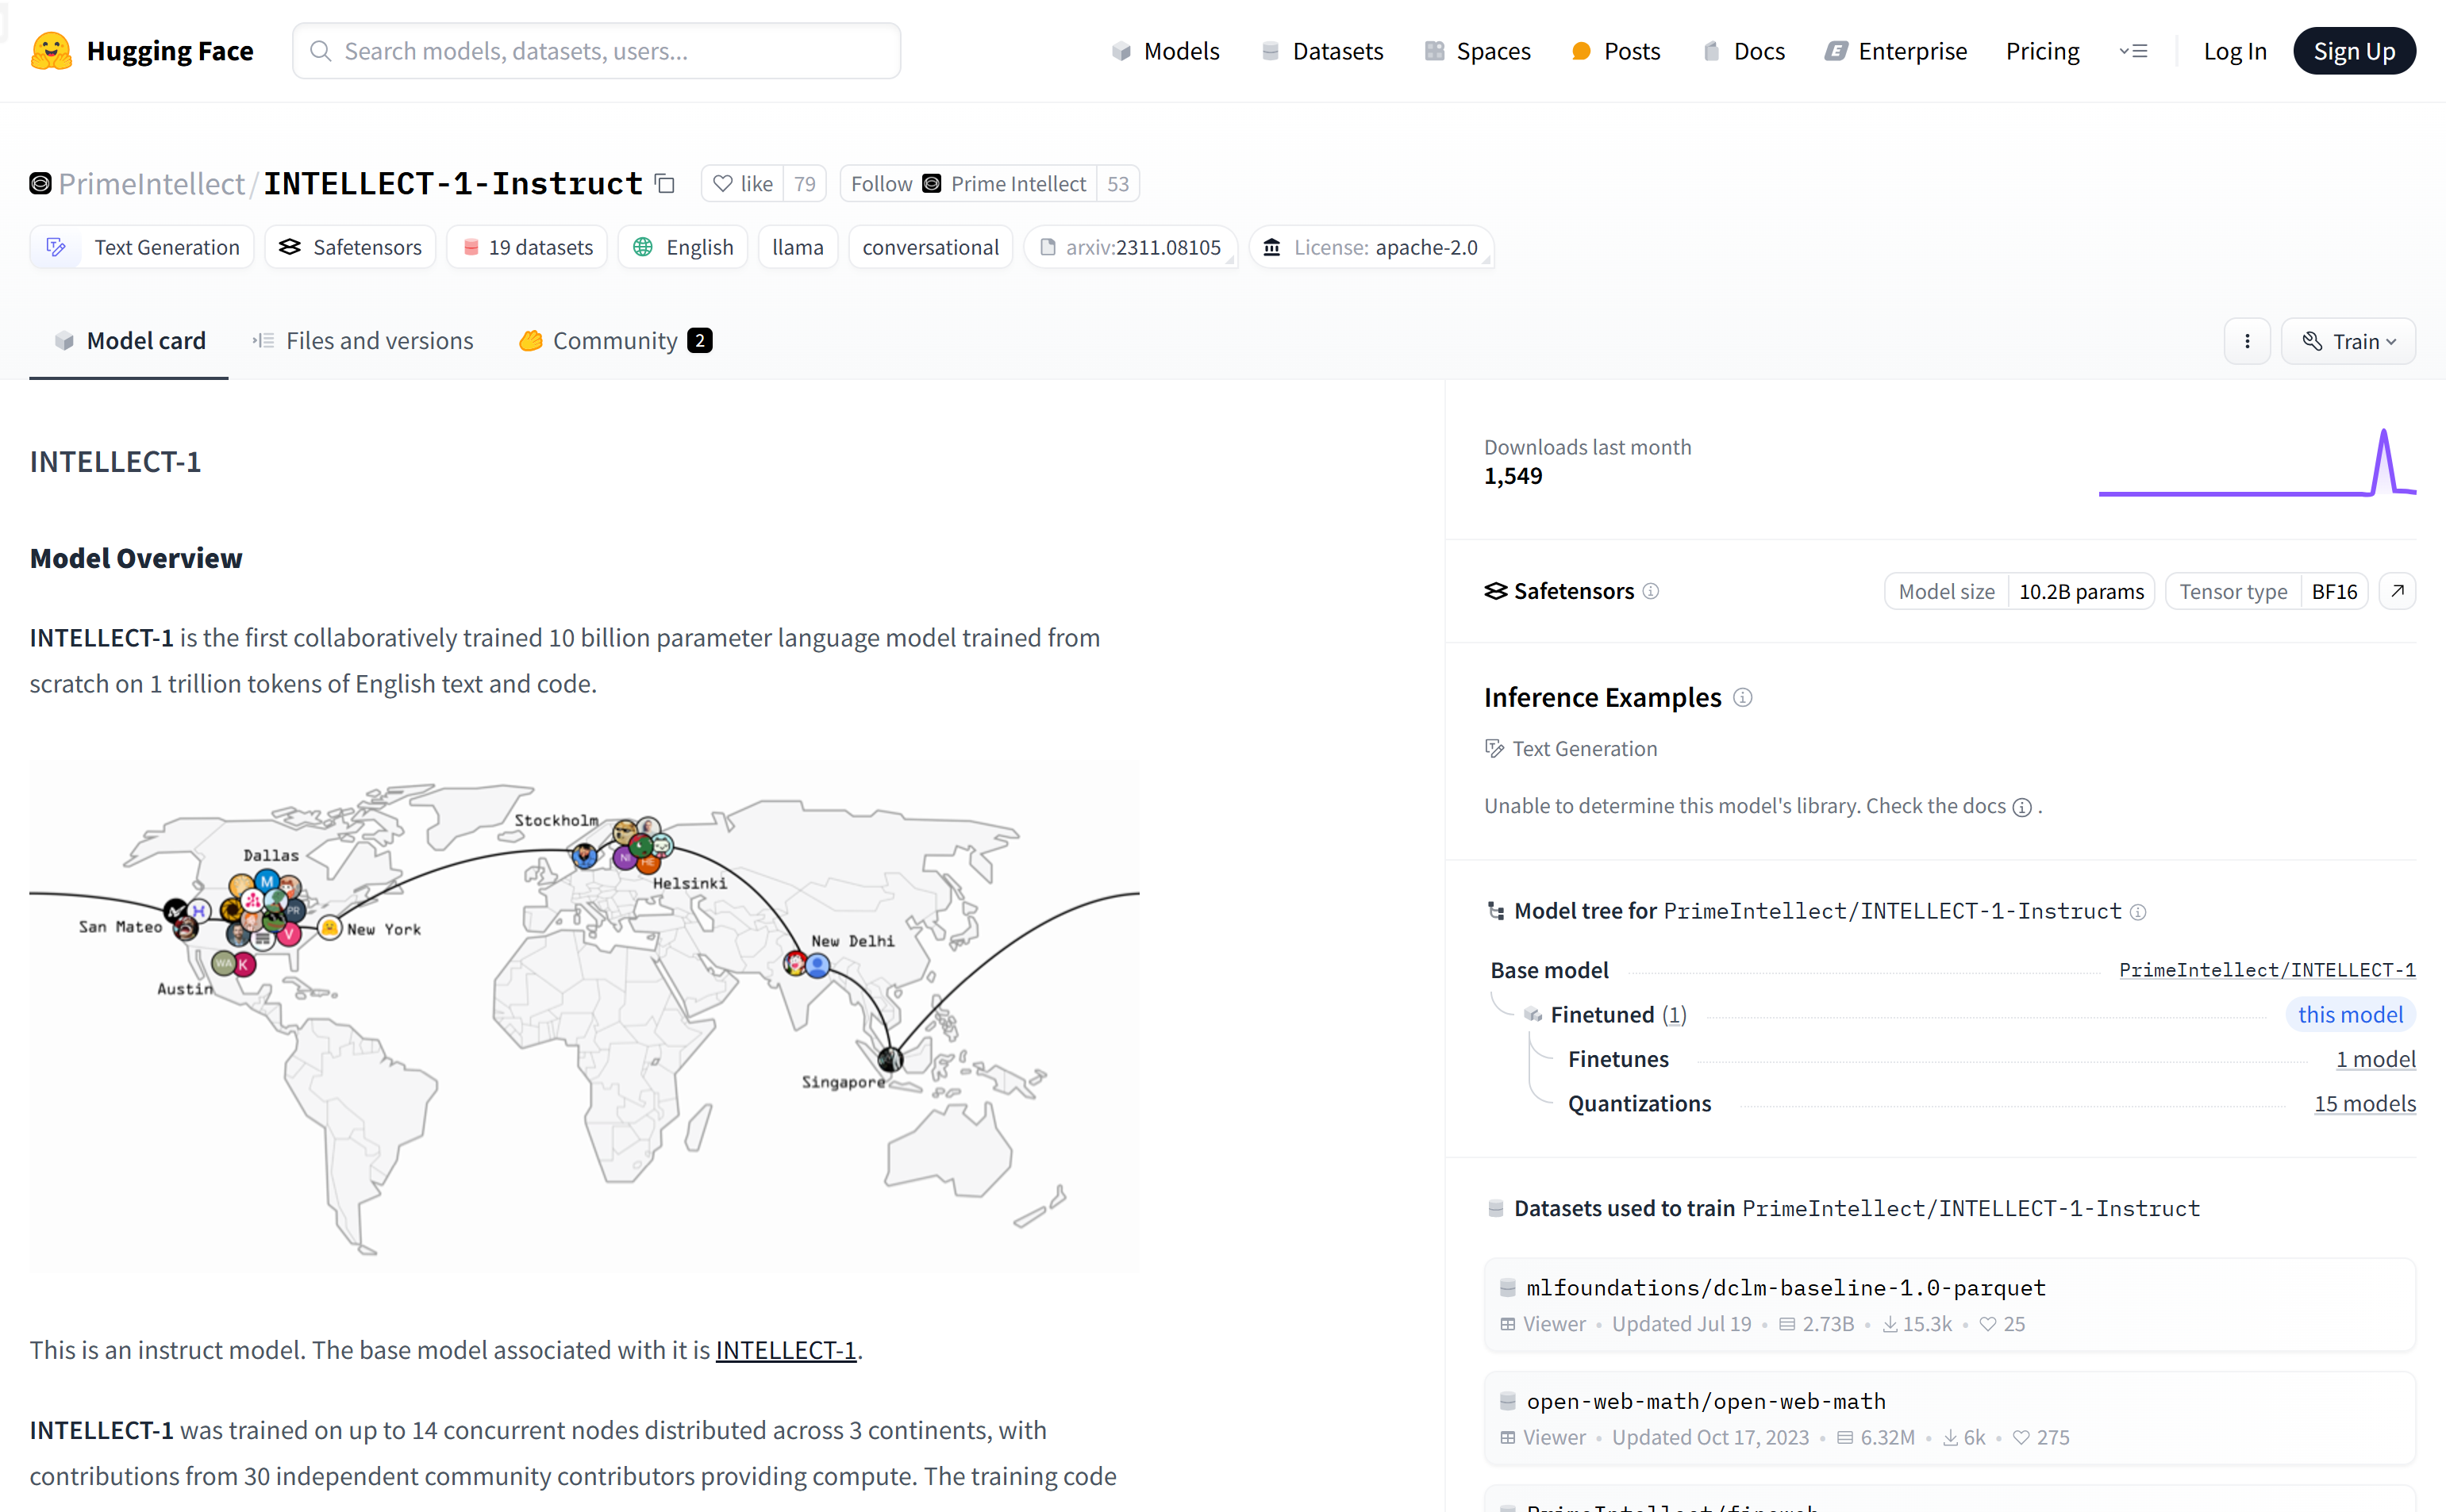This screenshot has height=1512, width=2446.
Task: Click the 'this model' badge
Action: 2350,1015
